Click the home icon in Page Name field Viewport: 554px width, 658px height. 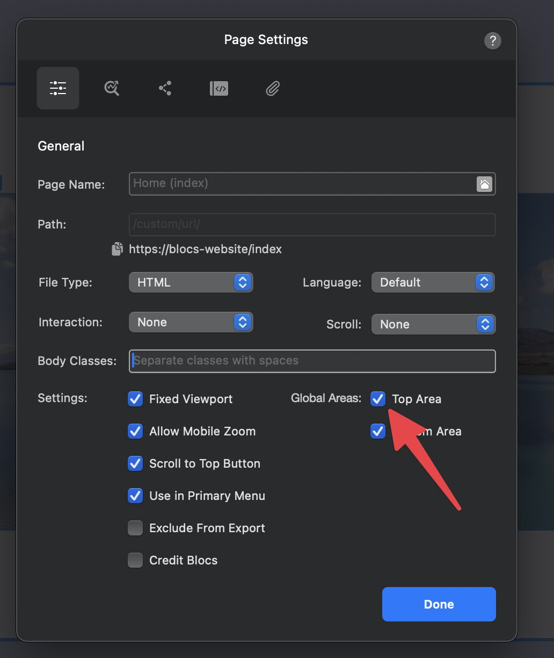coord(484,184)
